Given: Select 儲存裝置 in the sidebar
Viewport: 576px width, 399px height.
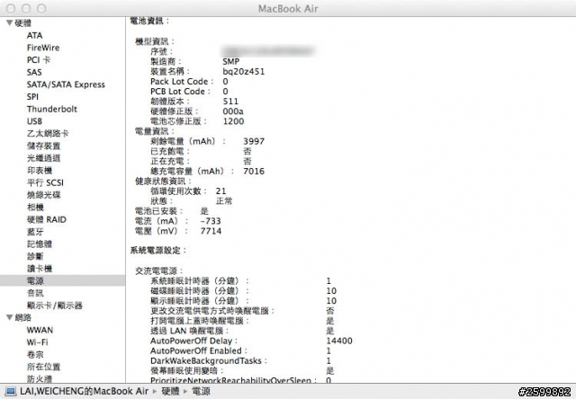Looking at the screenshot, I should tap(43, 146).
